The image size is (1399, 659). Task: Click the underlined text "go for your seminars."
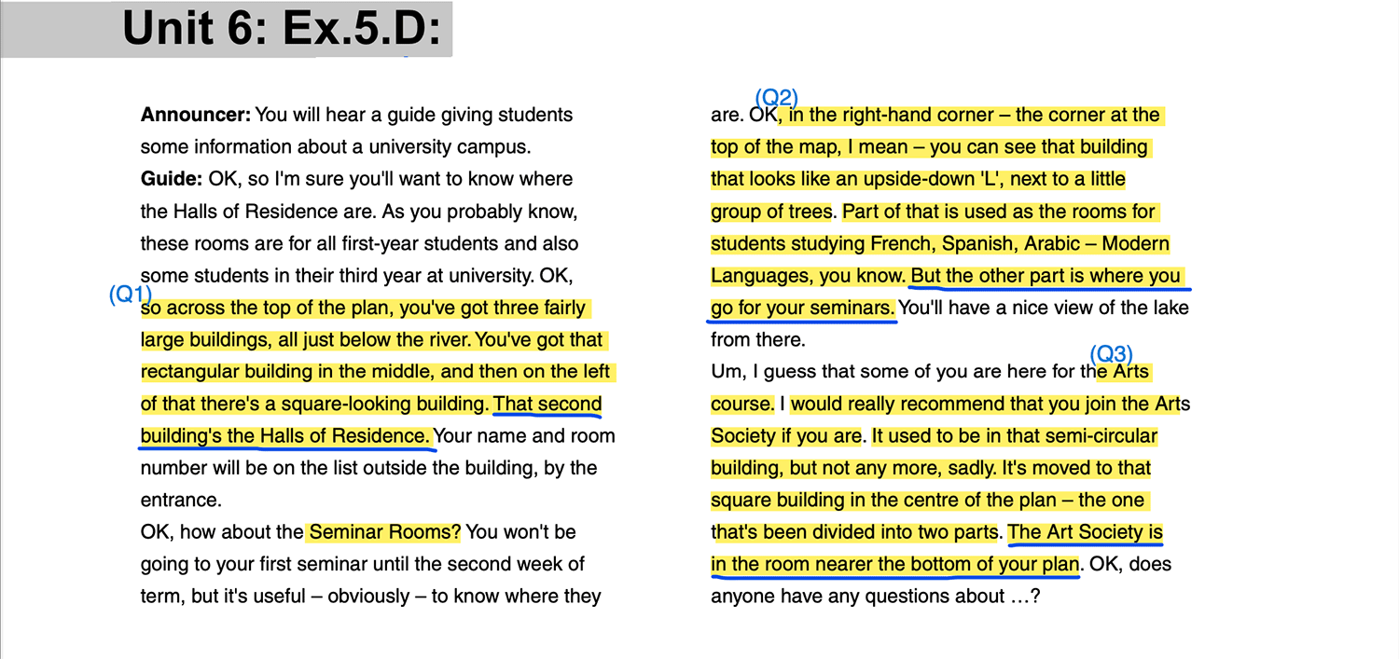pyautogui.click(x=803, y=308)
